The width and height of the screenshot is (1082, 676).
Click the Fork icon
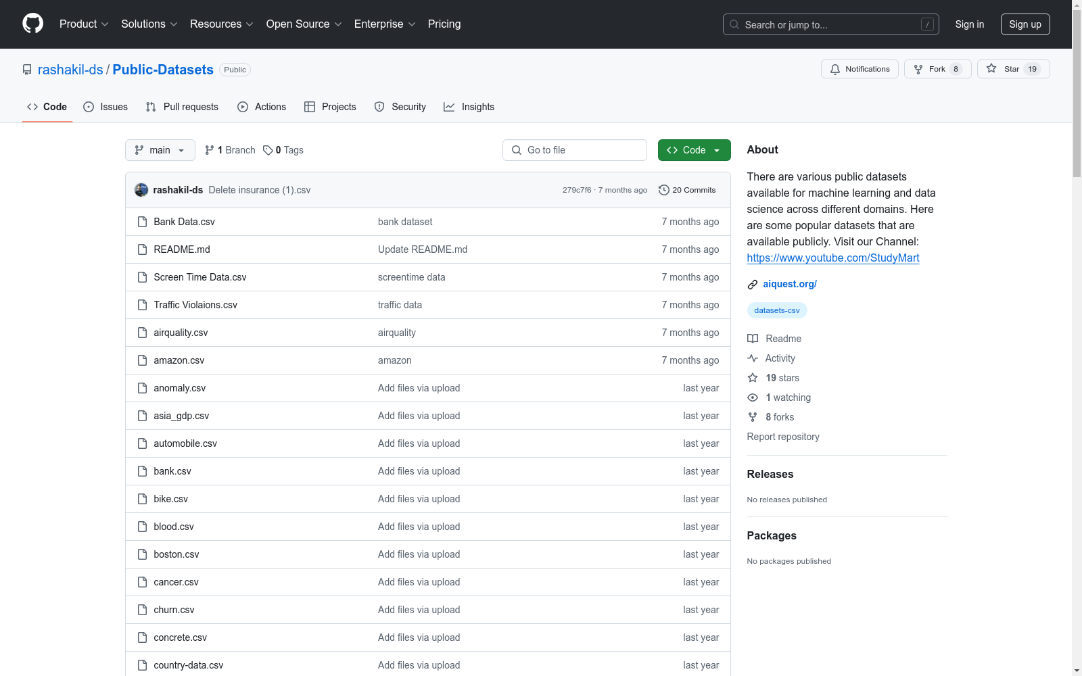[918, 69]
